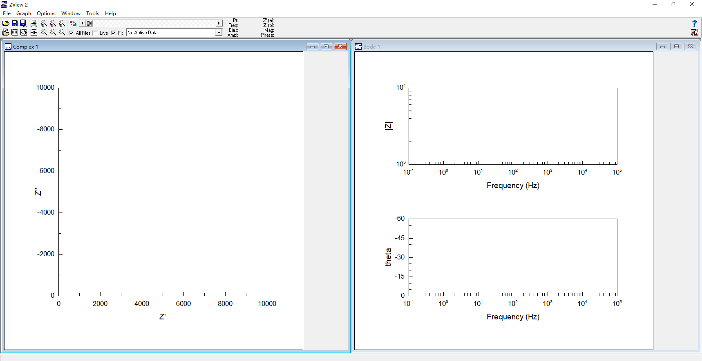Click the Z windows switch icon below help
Image resolution: width=702 pixels, height=361 pixels.
[694, 33]
